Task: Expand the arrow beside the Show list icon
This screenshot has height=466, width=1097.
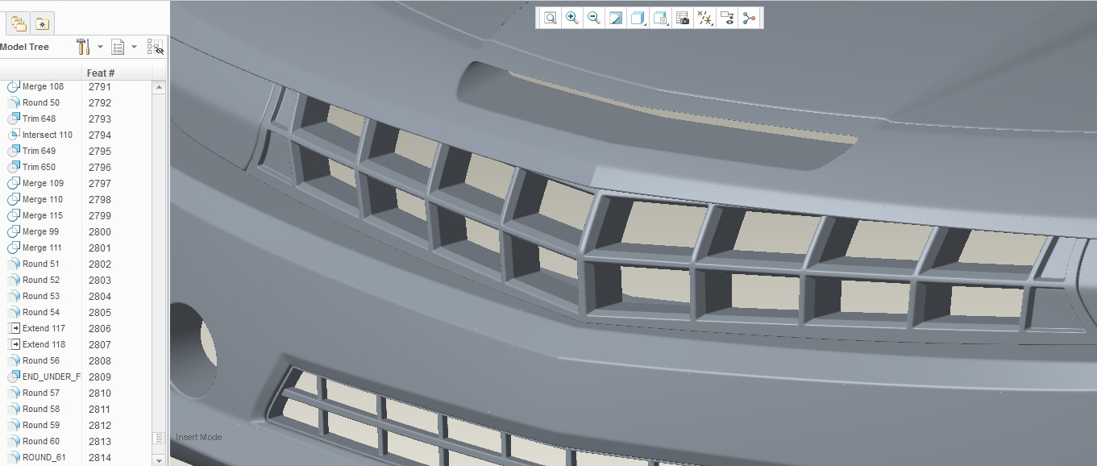Action: coord(134,47)
